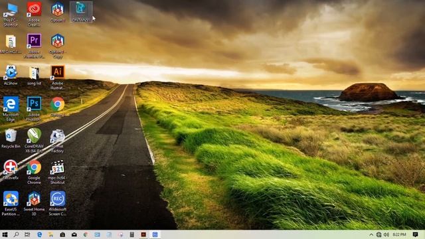Open Chrome from the taskbar
The height and width of the screenshot is (239, 425).
tap(86, 234)
